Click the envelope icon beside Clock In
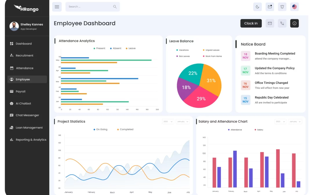 (270, 23)
